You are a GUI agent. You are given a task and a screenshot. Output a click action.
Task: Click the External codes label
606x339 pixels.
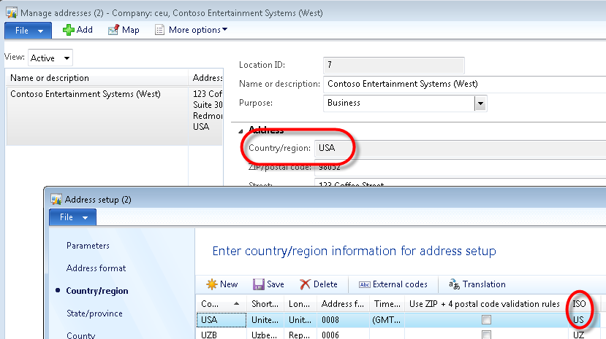(x=400, y=284)
